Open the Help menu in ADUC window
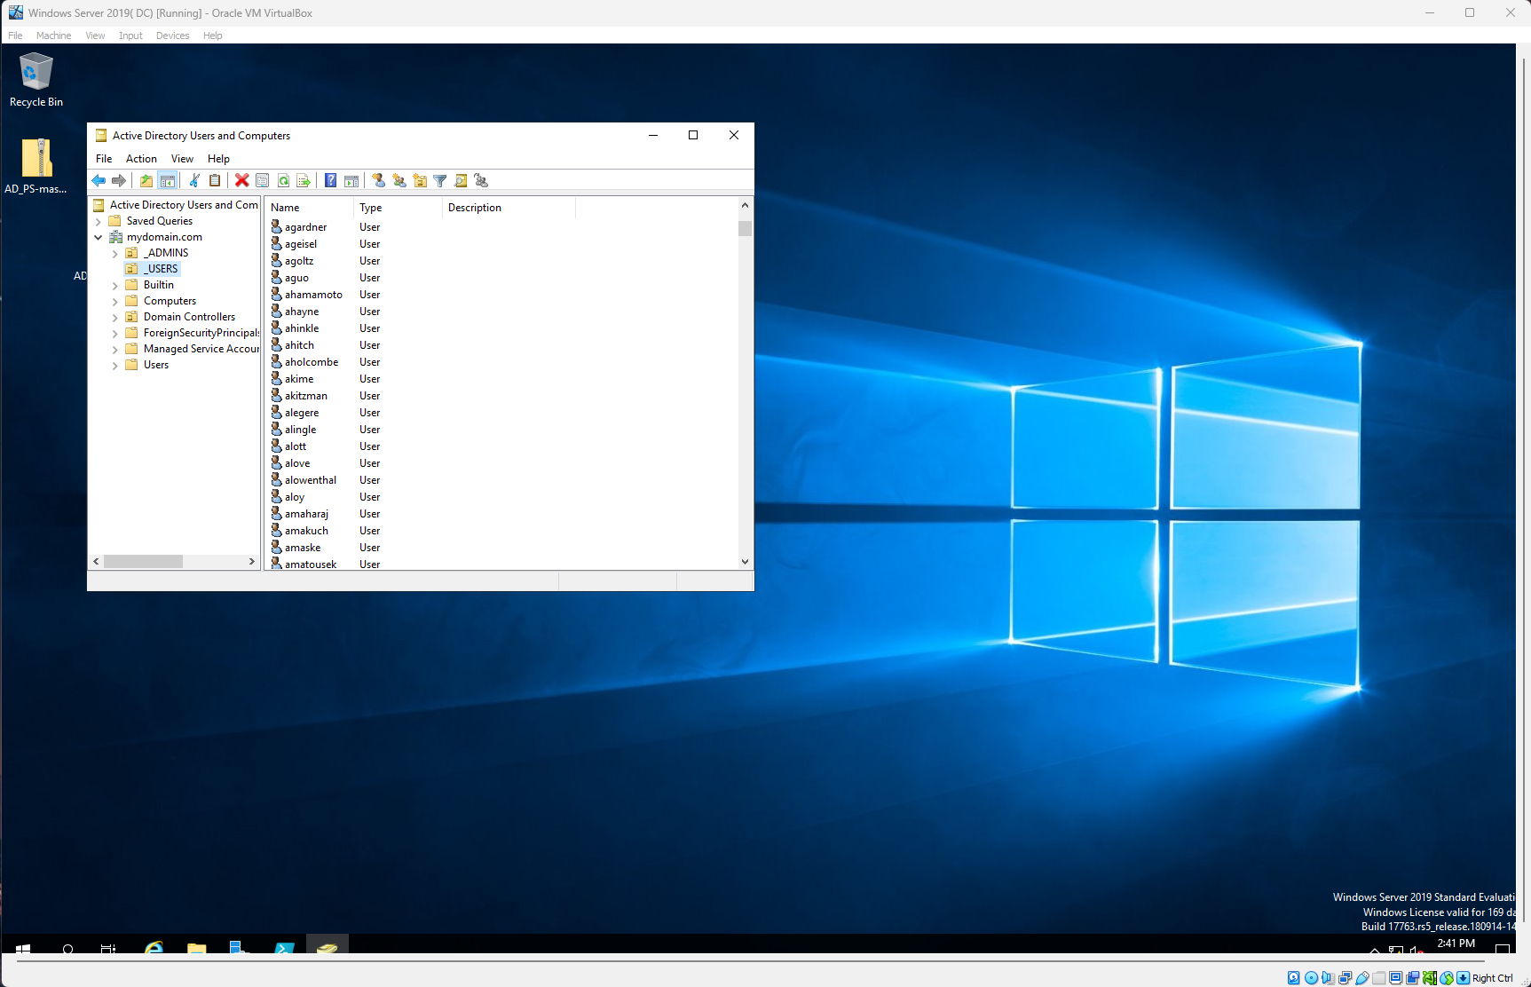This screenshot has height=987, width=1531. pos(218,159)
